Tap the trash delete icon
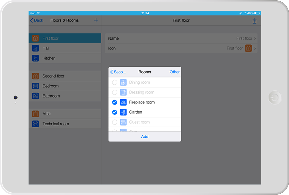Screen dimensions: 289x195 click(254, 21)
